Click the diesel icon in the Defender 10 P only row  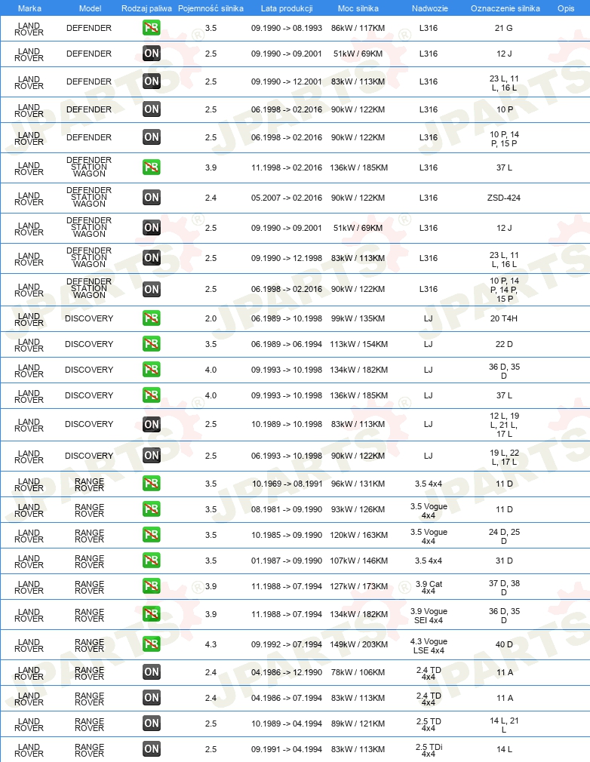pyautogui.click(x=151, y=109)
